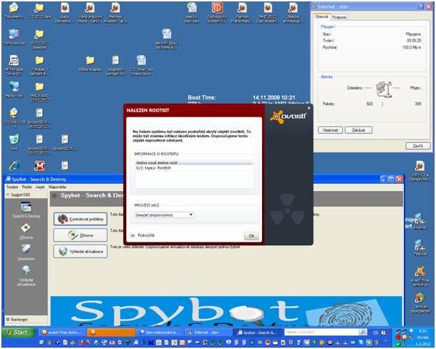
Task: Select Search & Destroy sidebar icon
Action: (x=26, y=210)
